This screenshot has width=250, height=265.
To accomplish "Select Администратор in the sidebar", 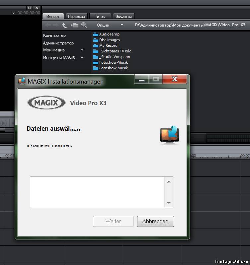I will [x=58, y=43].
